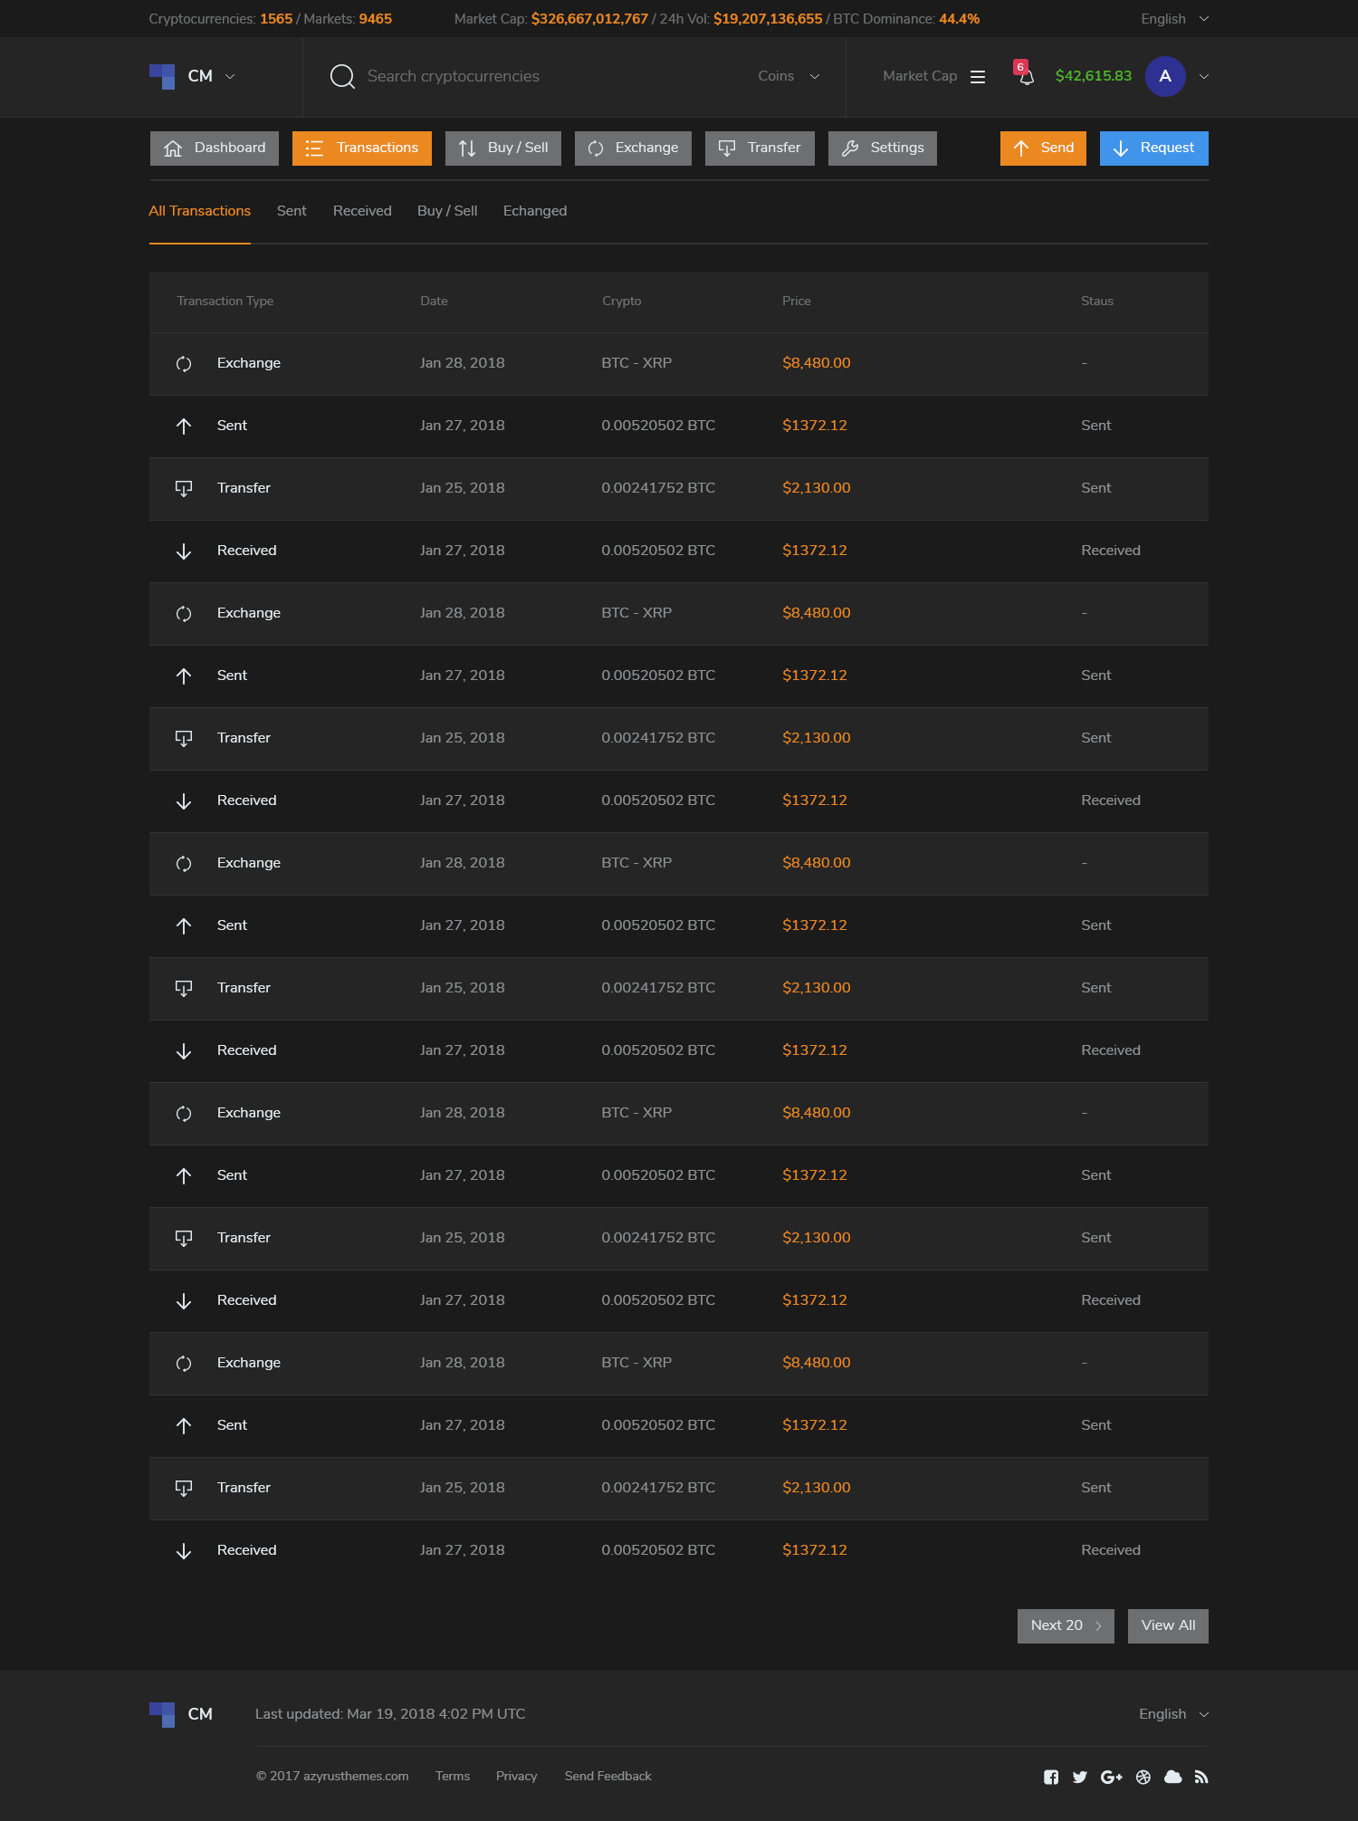This screenshot has width=1358, height=1821.
Task: Expand the CM logo dropdown chevron
Action: tap(230, 77)
